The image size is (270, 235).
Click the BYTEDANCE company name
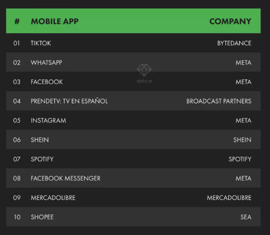click(234, 43)
